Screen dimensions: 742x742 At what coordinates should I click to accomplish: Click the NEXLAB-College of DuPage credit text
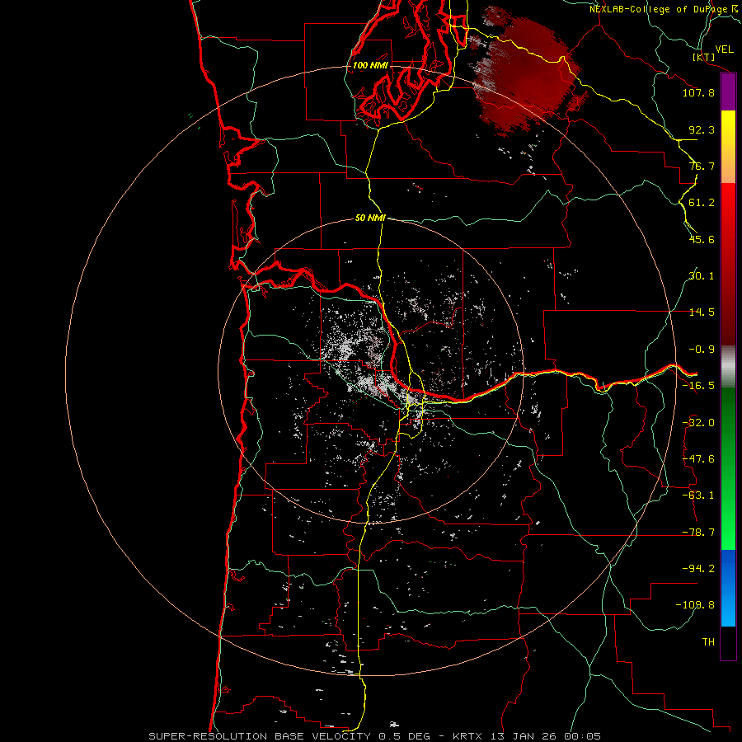pos(665,9)
